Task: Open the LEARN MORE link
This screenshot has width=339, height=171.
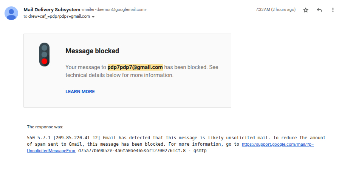Action: (80, 92)
